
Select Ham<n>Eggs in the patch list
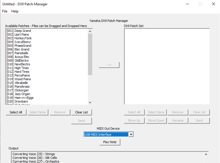coord(20,98)
